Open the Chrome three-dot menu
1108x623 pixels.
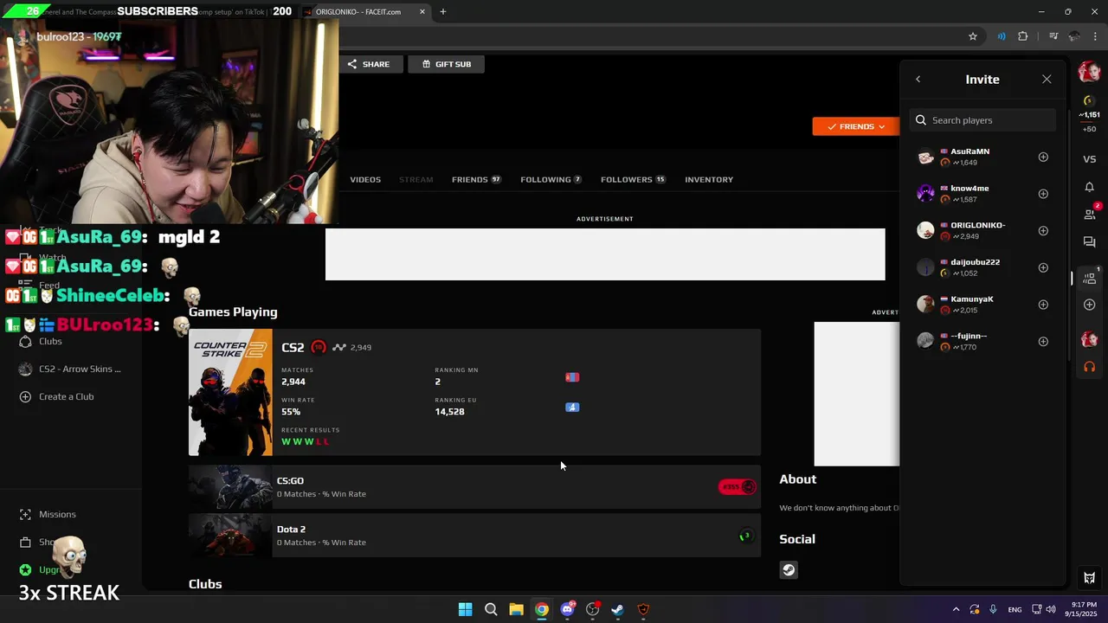pyautogui.click(x=1095, y=36)
